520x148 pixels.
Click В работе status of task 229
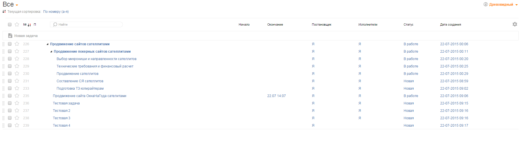[x=411, y=66]
